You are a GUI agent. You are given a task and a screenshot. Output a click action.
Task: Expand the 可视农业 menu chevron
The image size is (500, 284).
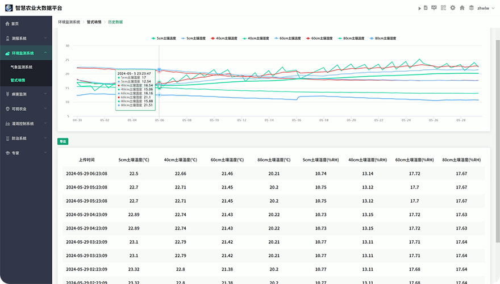click(x=45, y=108)
